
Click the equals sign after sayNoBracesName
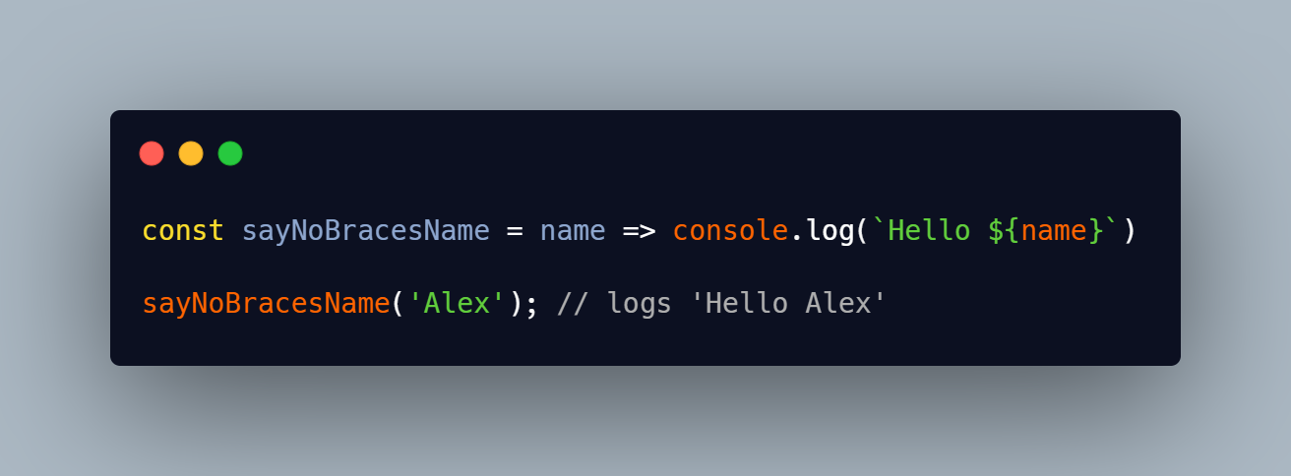(x=515, y=232)
